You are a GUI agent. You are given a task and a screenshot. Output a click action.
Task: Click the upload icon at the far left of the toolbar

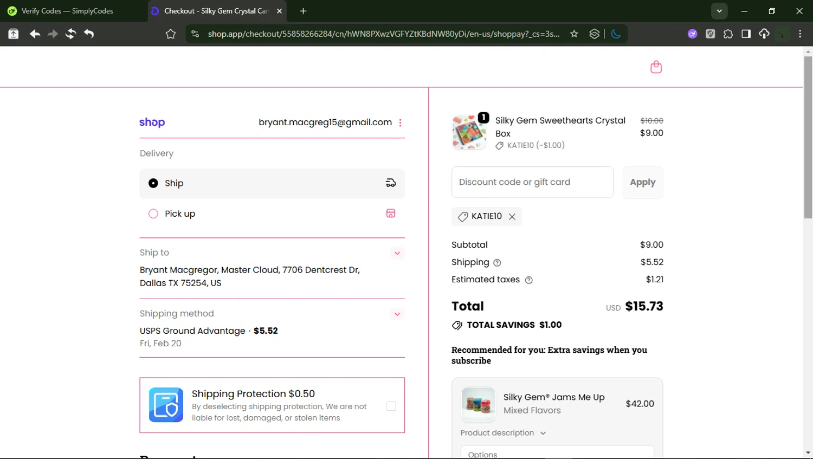(14, 34)
